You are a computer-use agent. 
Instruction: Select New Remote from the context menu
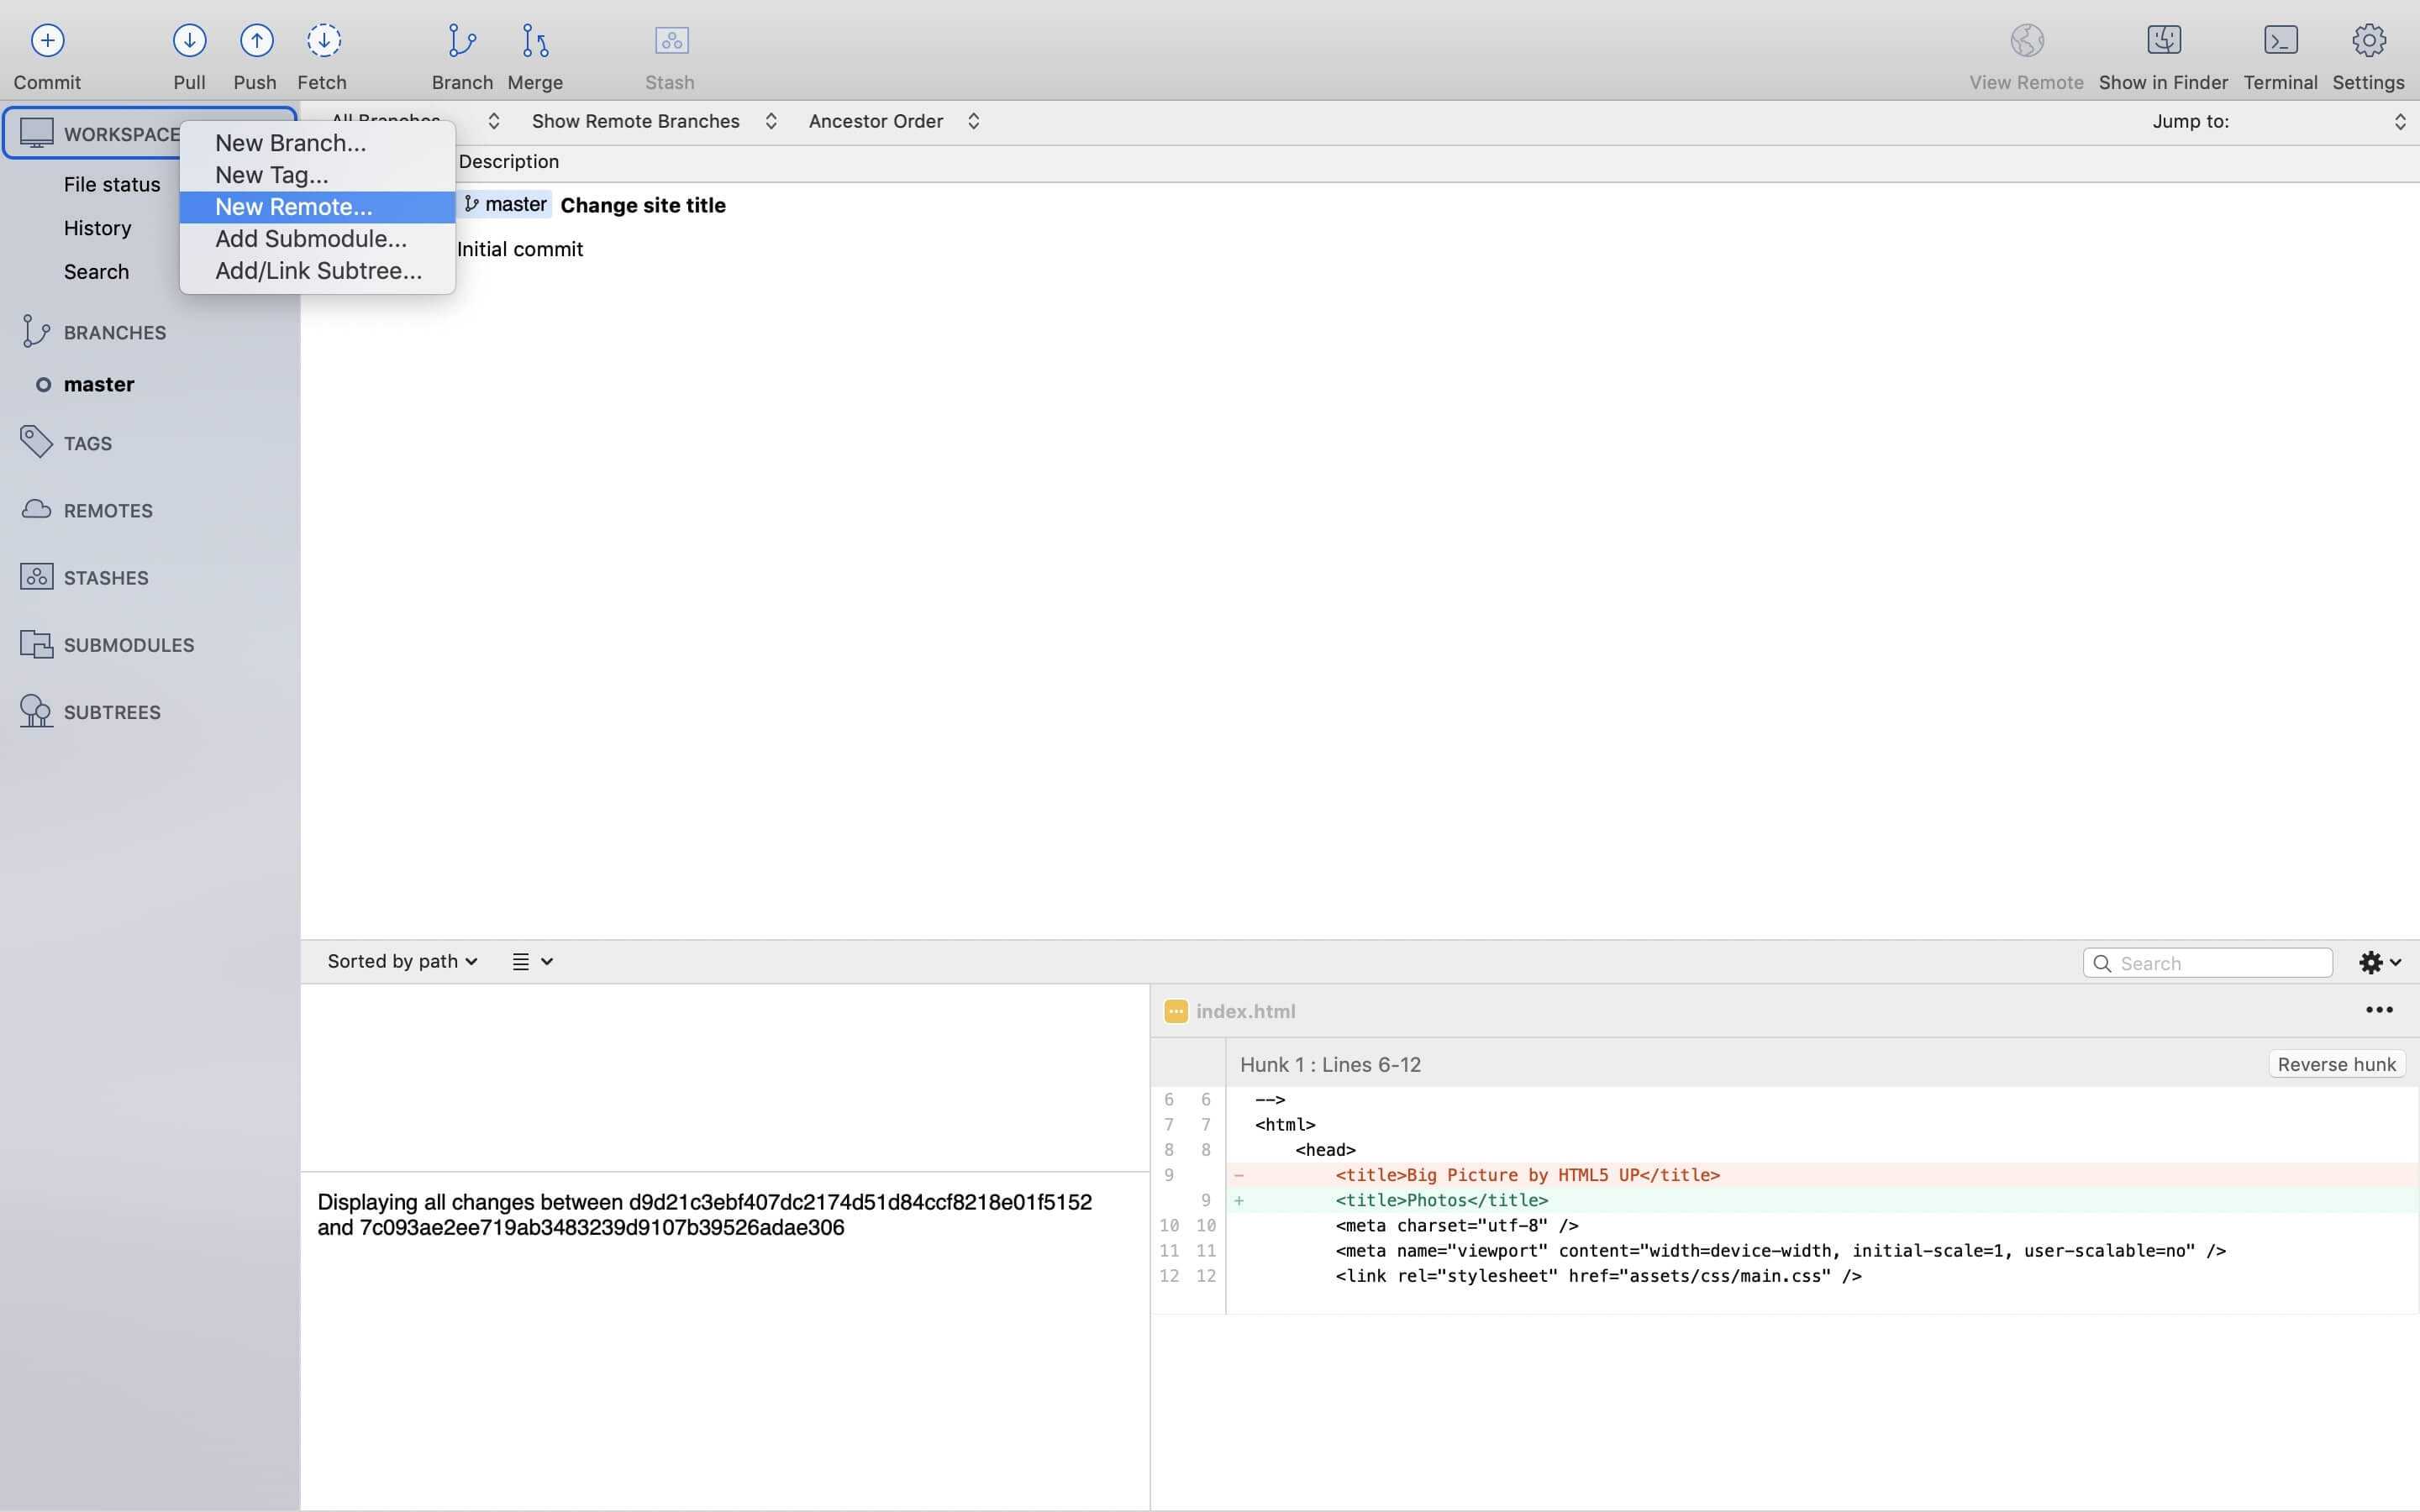pos(293,207)
